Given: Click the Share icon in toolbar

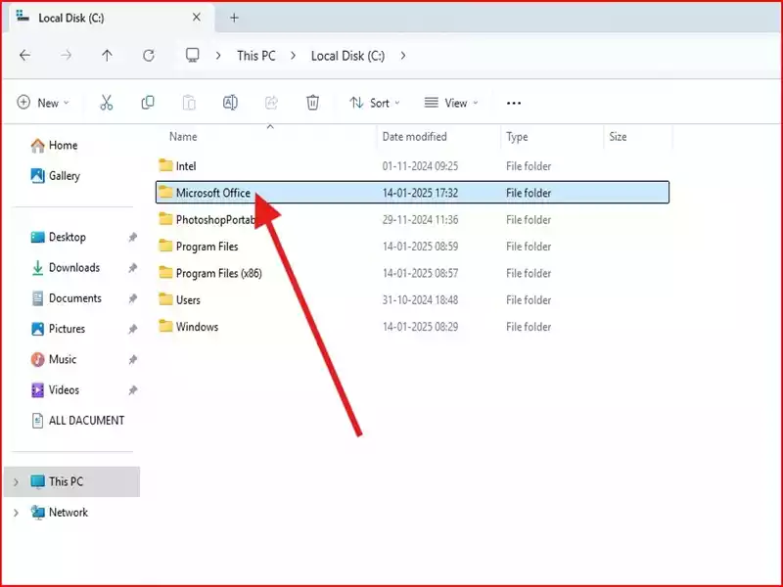Looking at the screenshot, I should [271, 103].
